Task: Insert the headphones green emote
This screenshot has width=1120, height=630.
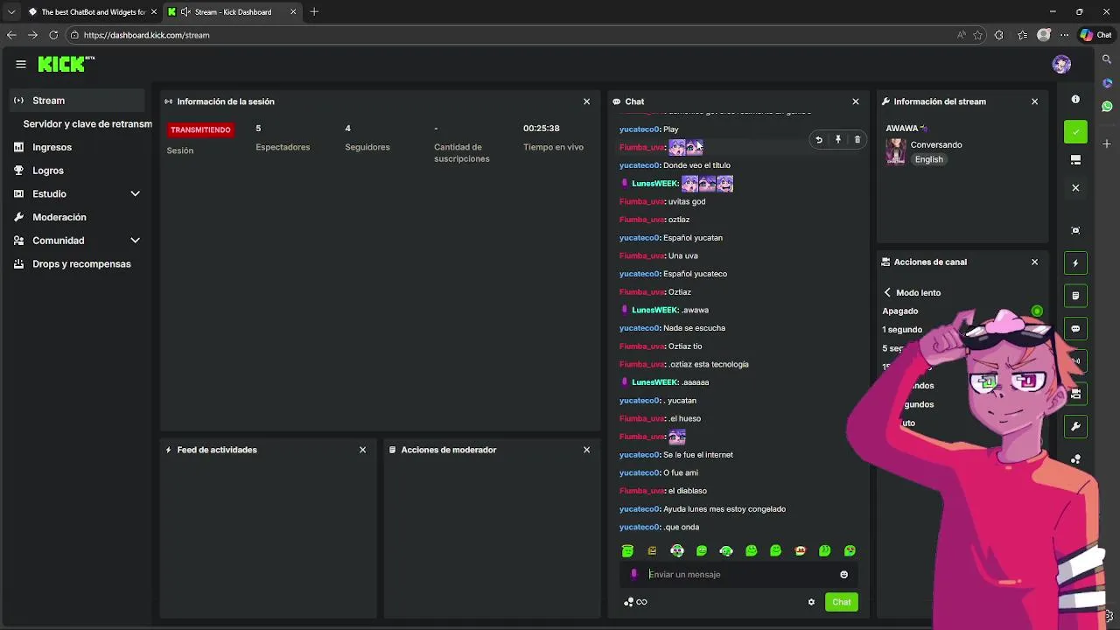Action: [x=726, y=550]
